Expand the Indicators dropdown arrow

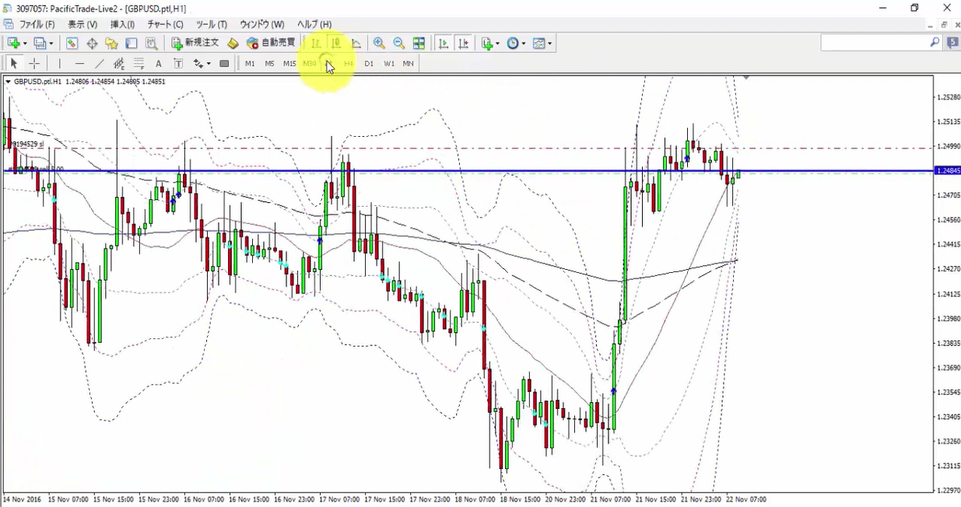click(x=498, y=44)
